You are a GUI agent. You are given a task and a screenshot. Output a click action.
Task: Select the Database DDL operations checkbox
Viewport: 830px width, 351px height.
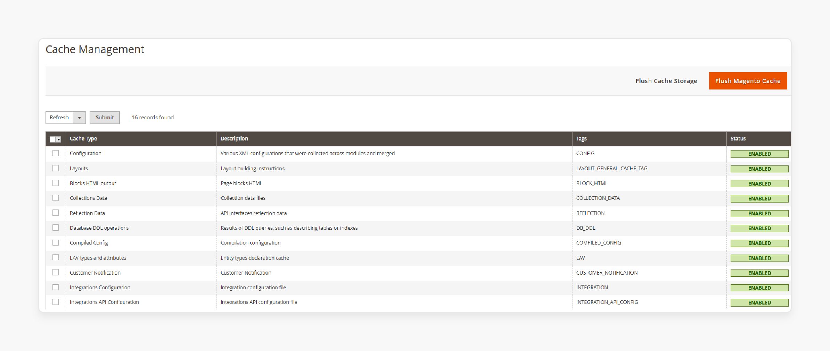pos(56,228)
